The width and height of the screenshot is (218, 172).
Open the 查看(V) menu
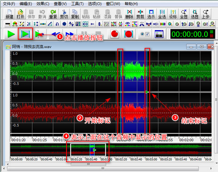[x=60, y=4]
